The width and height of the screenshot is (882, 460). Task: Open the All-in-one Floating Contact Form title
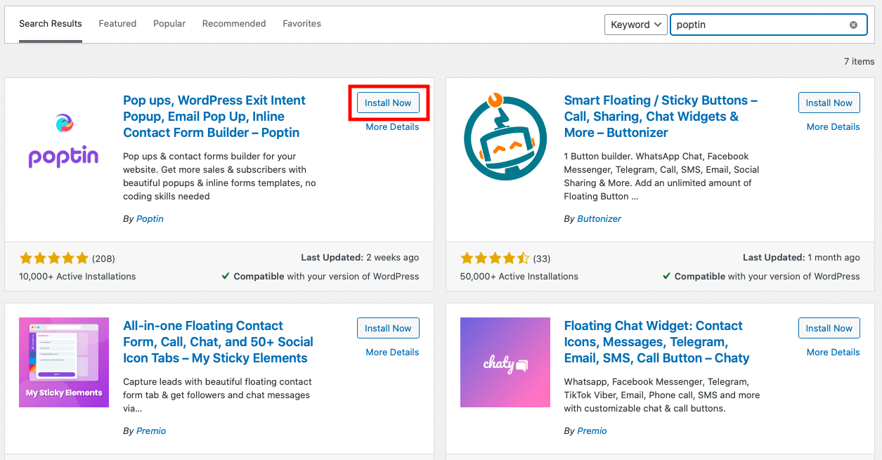tap(218, 342)
